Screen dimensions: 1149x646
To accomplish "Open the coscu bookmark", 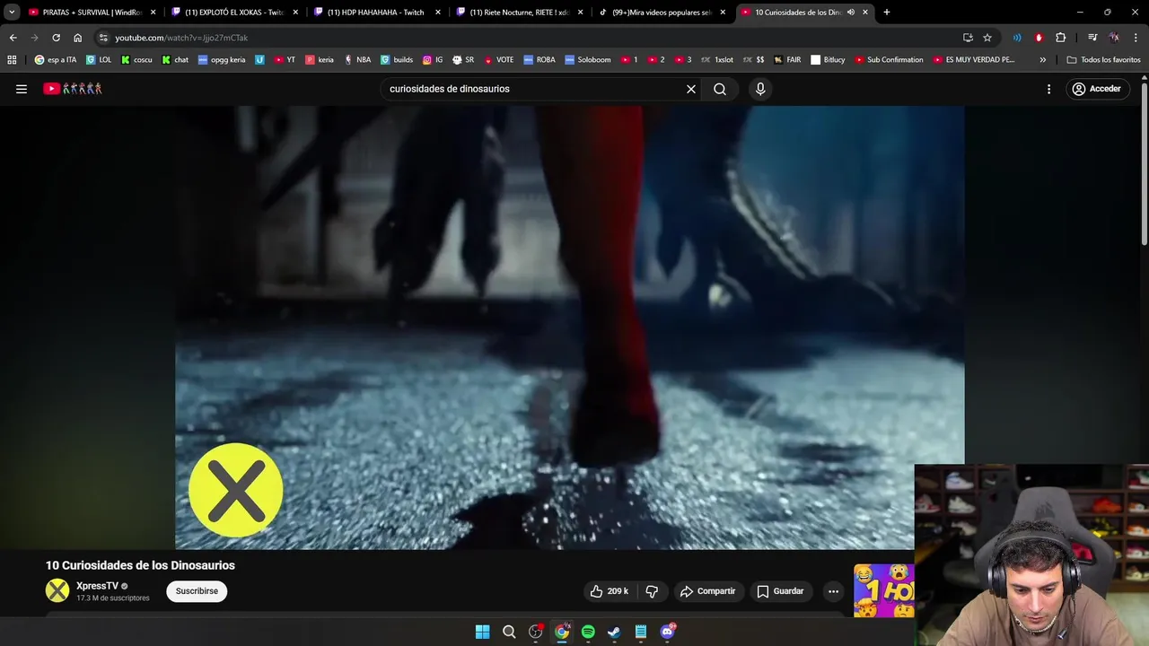I will point(137,60).
